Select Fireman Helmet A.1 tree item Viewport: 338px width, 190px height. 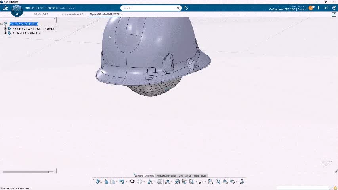(x=34, y=28)
